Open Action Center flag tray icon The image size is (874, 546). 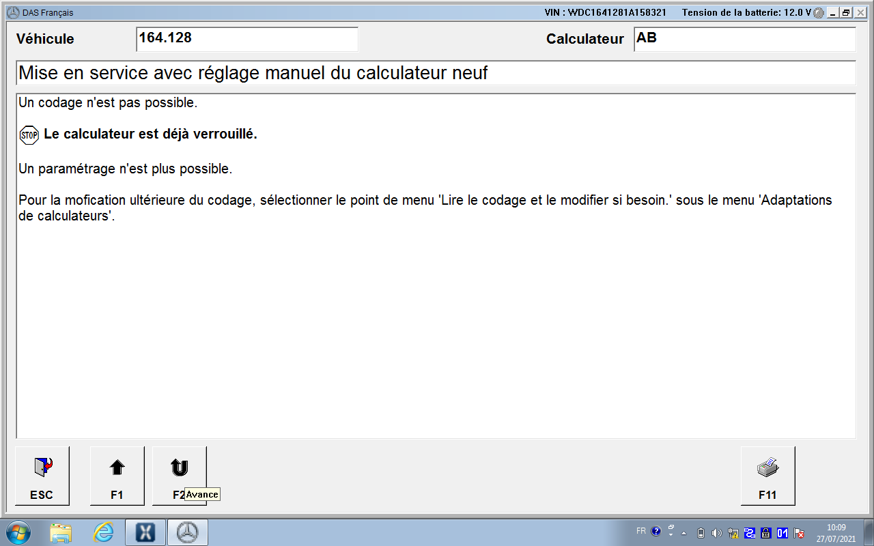(x=799, y=533)
